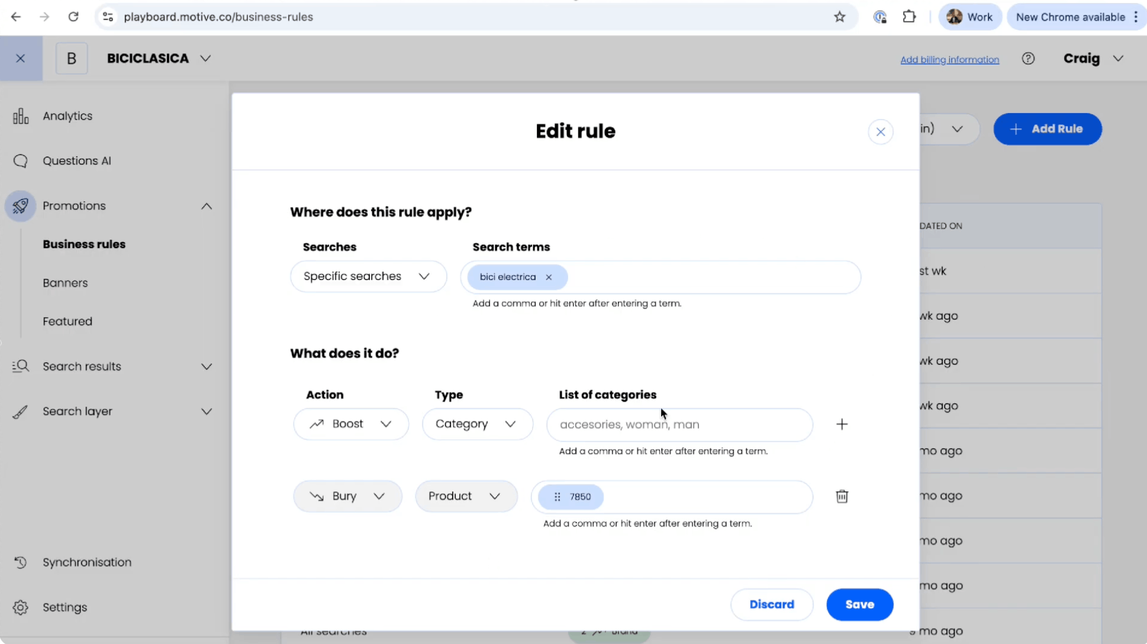The width and height of the screenshot is (1147, 644).
Task: Click the Analytics bar chart icon
Action: pyautogui.click(x=21, y=116)
